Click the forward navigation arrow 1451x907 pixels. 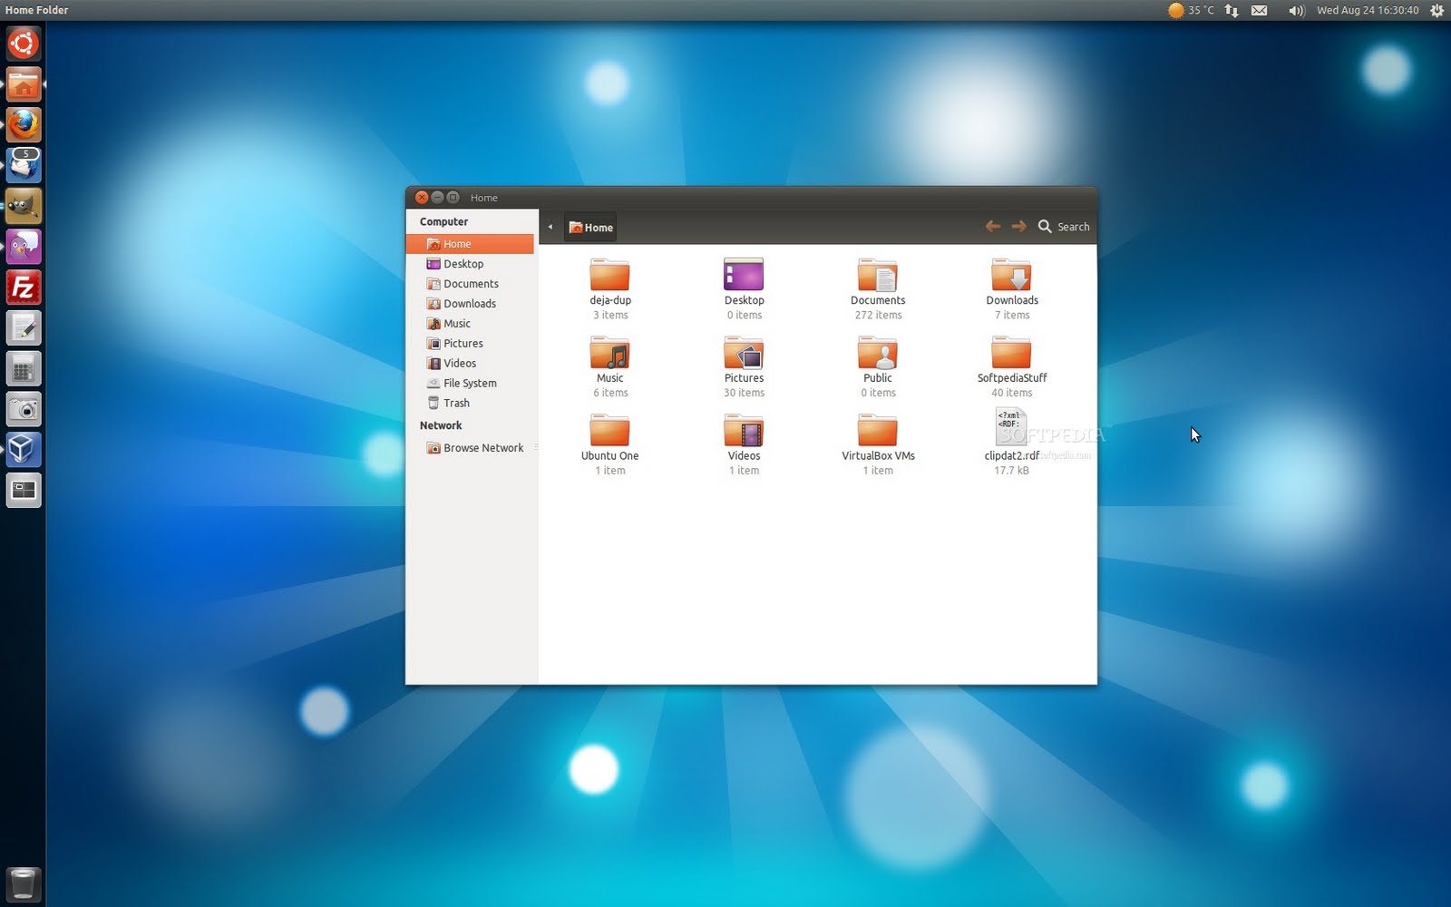click(x=1018, y=226)
